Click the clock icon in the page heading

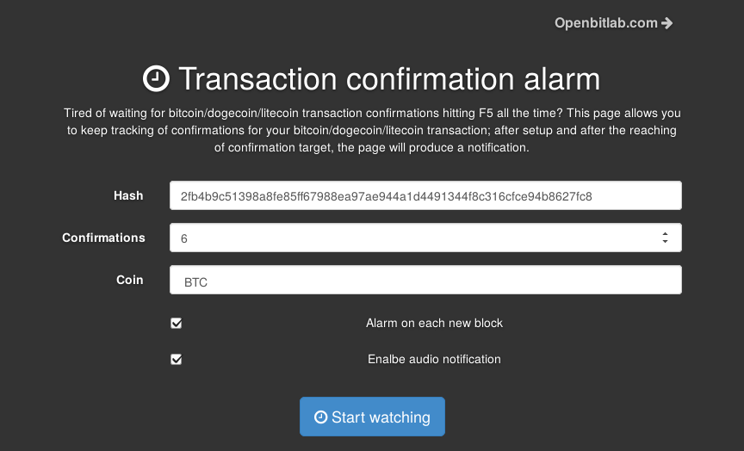(x=156, y=78)
